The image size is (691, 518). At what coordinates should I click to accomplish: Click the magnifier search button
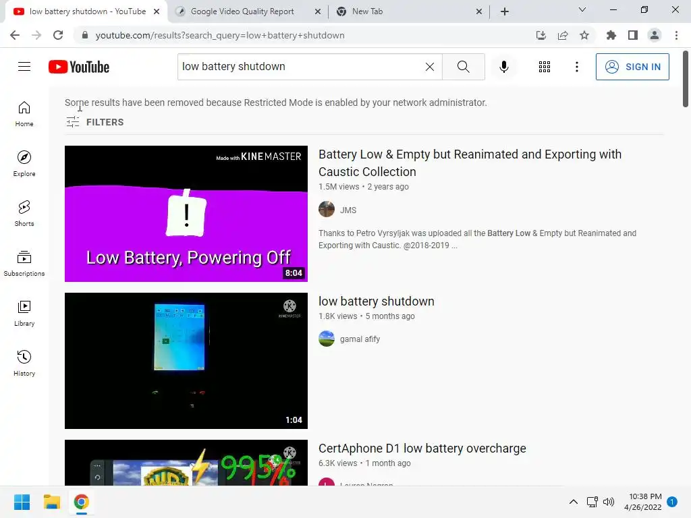coord(463,67)
